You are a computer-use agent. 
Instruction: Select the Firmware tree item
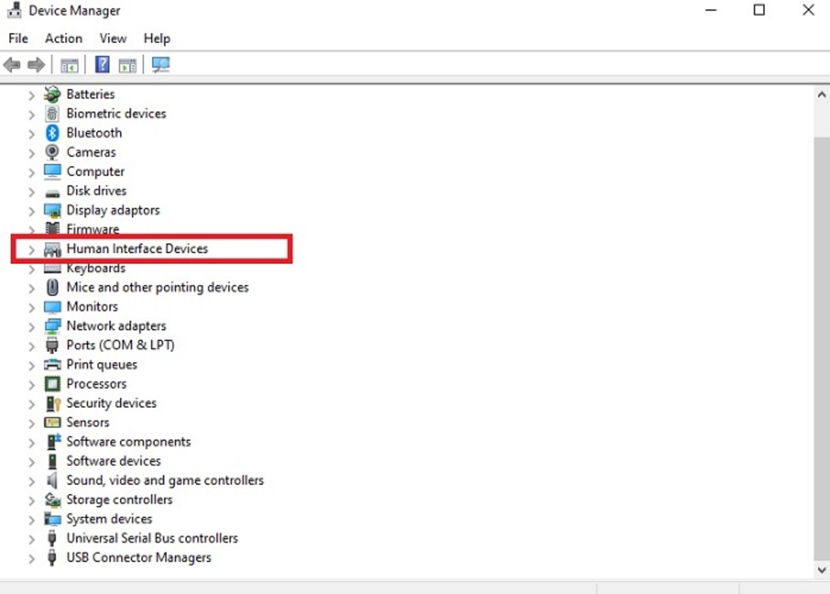[x=93, y=229]
